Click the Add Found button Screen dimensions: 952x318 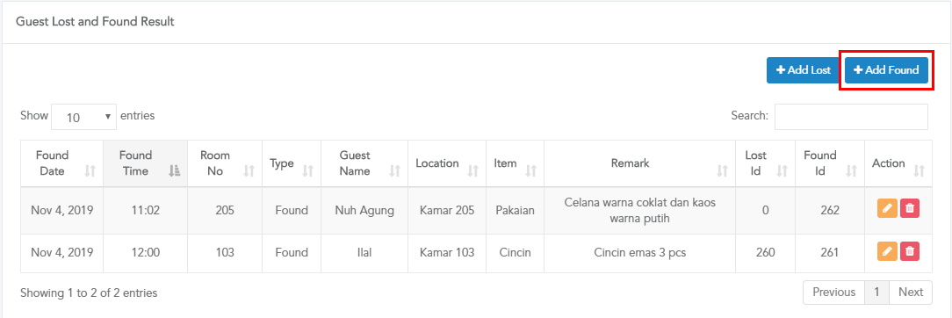[x=886, y=70]
